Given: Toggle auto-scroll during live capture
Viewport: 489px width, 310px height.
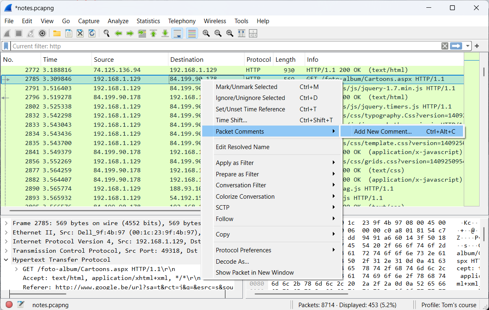Looking at the screenshot, I should [177, 33].
